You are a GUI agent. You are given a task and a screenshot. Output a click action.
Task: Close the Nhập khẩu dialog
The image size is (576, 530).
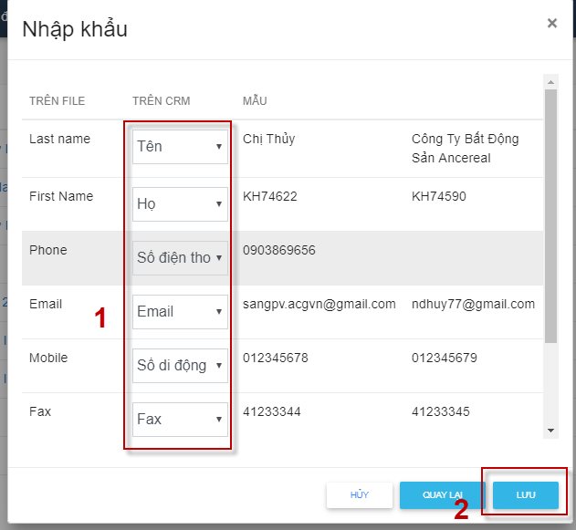[551, 23]
